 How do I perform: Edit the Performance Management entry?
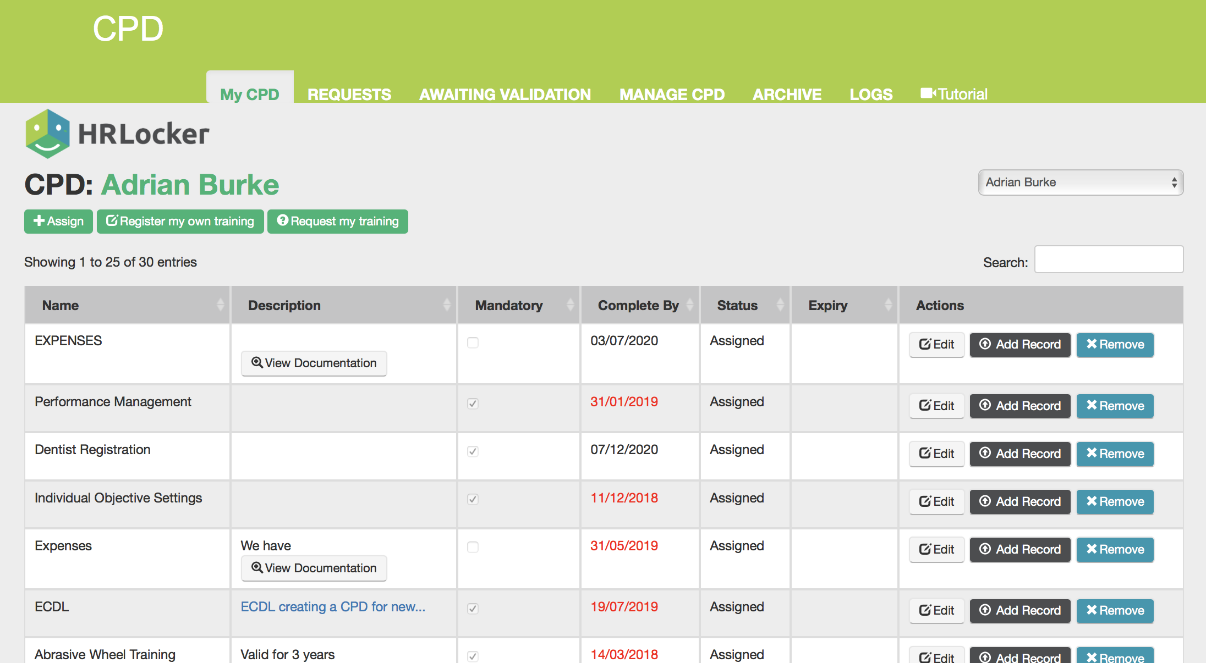(936, 406)
